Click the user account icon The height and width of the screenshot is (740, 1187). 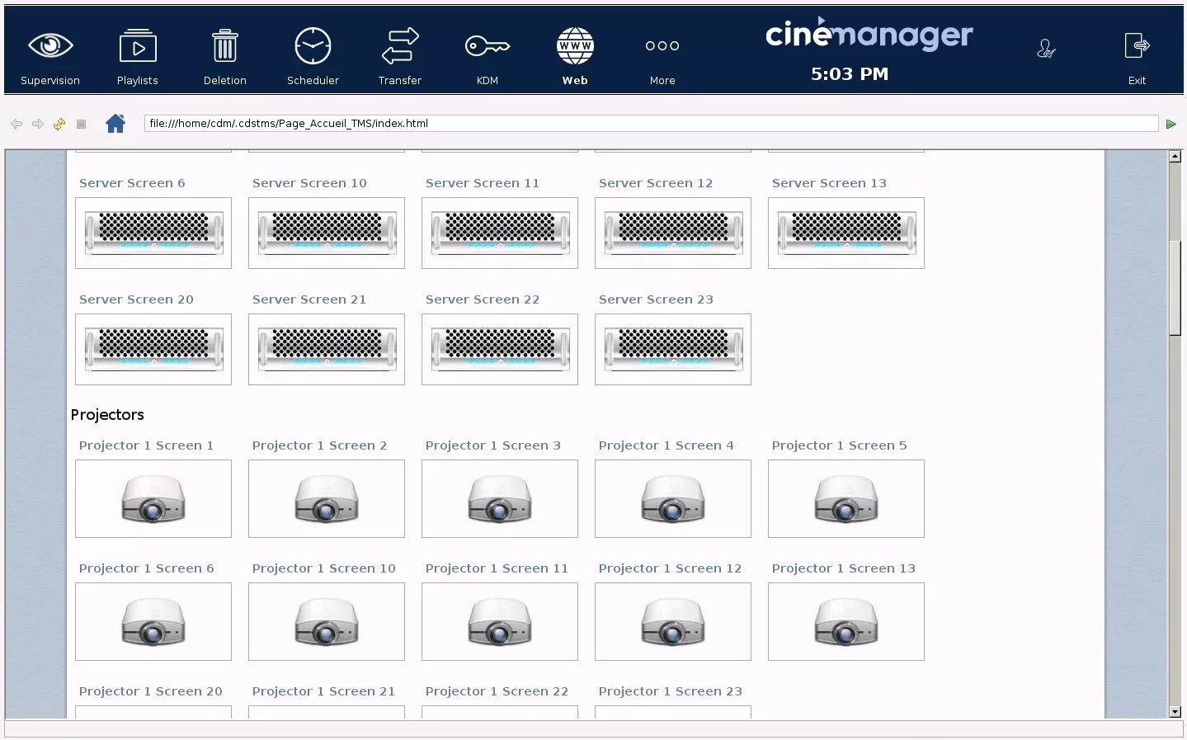pyautogui.click(x=1046, y=49)
